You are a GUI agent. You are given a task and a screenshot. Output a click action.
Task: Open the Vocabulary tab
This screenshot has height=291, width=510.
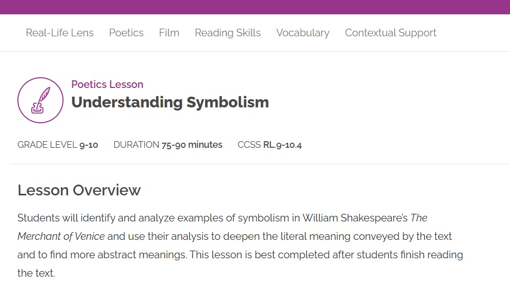[x=303, y=33]
